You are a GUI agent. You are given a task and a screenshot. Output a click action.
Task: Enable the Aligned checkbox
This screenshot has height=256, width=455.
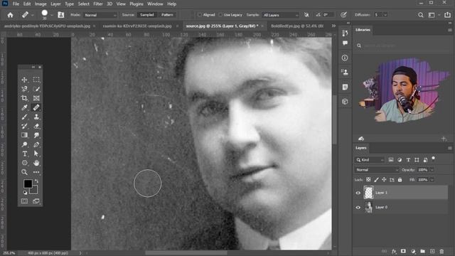(200, 15)
